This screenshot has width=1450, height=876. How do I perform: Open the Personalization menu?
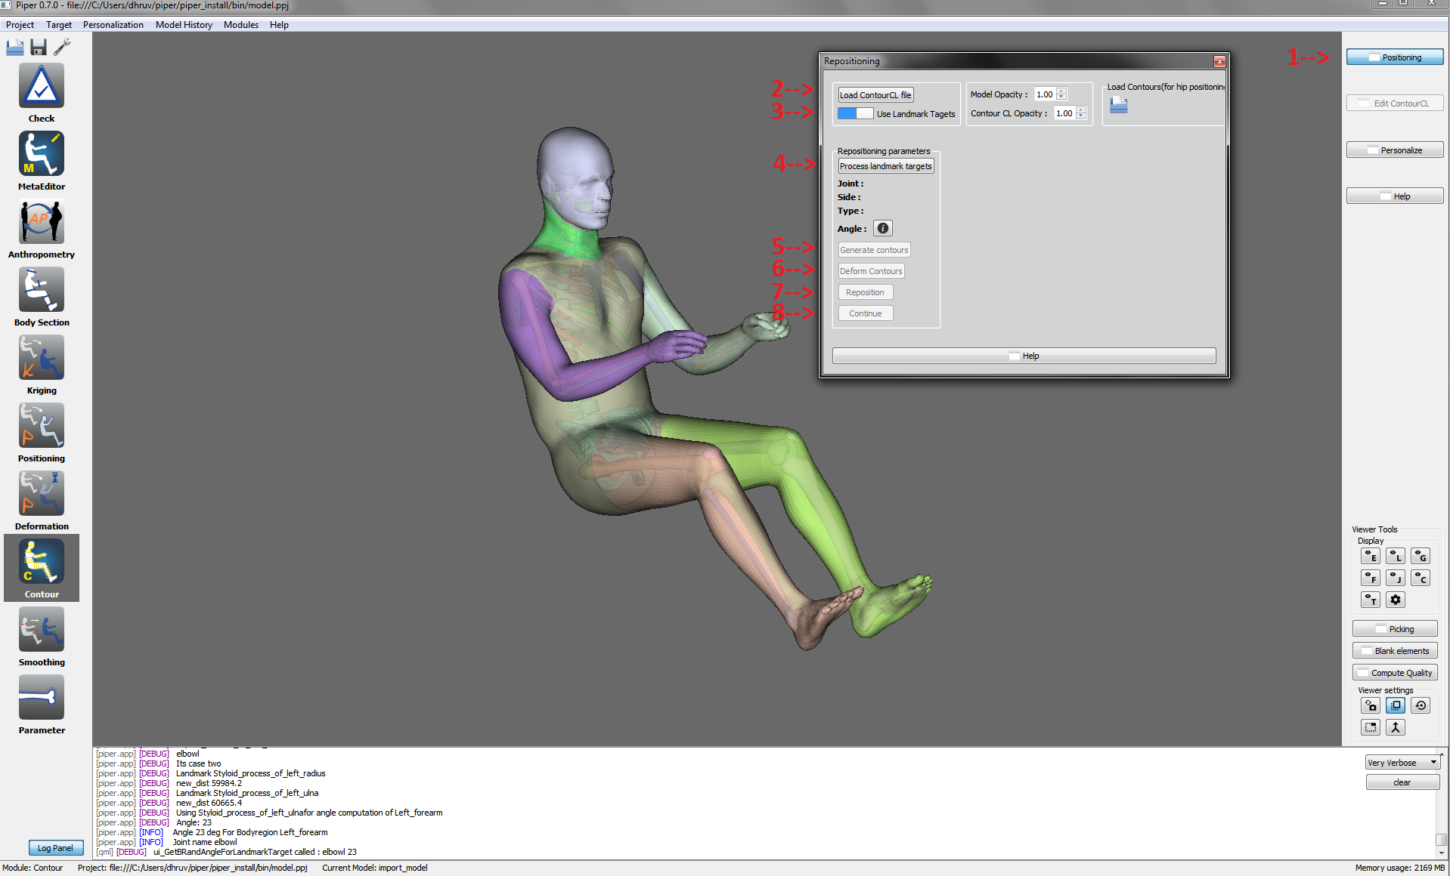tap(113, 25)
